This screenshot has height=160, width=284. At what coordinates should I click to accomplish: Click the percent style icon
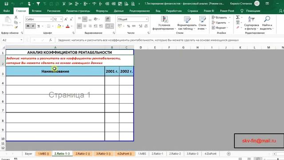pos(129,26)
